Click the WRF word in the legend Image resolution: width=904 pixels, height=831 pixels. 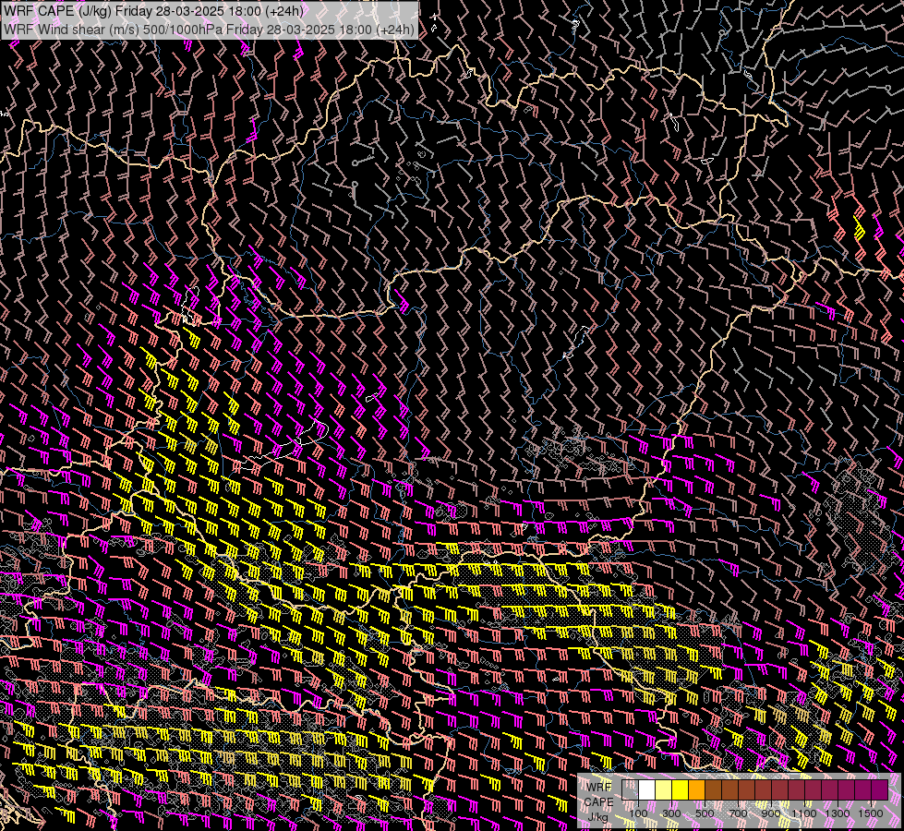(599, 788)
